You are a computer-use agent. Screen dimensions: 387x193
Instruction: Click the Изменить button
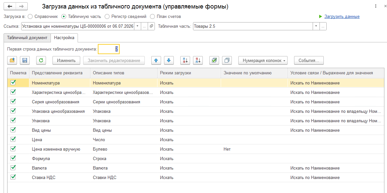tap(66, 60)
